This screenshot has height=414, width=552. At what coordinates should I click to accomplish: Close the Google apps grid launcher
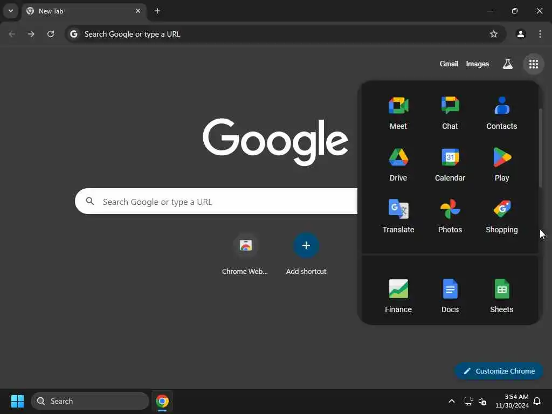click(533, 64)
